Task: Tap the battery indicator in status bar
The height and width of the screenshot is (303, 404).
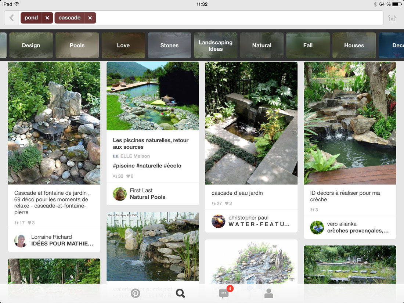Action: click(x=397, y=4)
